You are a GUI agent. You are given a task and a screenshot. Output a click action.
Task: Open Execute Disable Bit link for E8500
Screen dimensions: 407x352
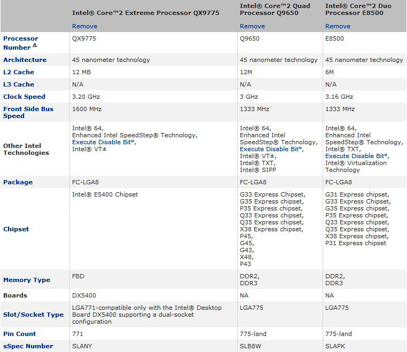coord(356,156)
